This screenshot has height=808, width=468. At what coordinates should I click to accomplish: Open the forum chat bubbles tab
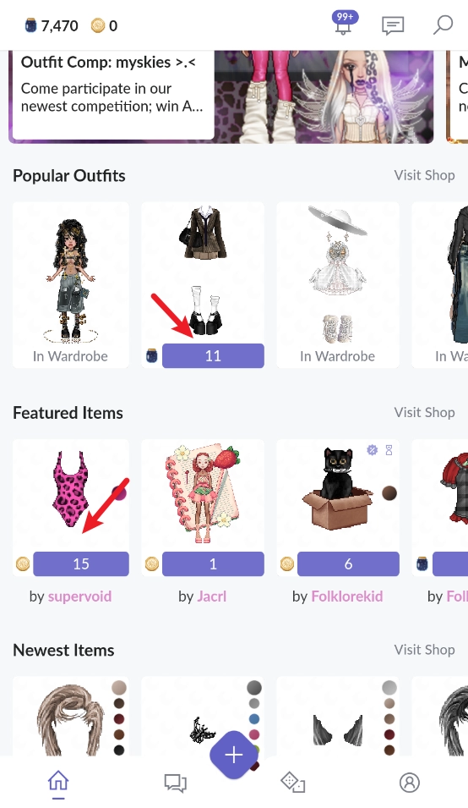176,783
